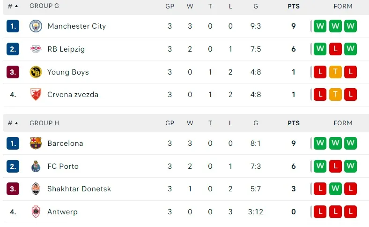
Task: Click Young Boys' orange T form badge
Action: (x=335, y=72)
